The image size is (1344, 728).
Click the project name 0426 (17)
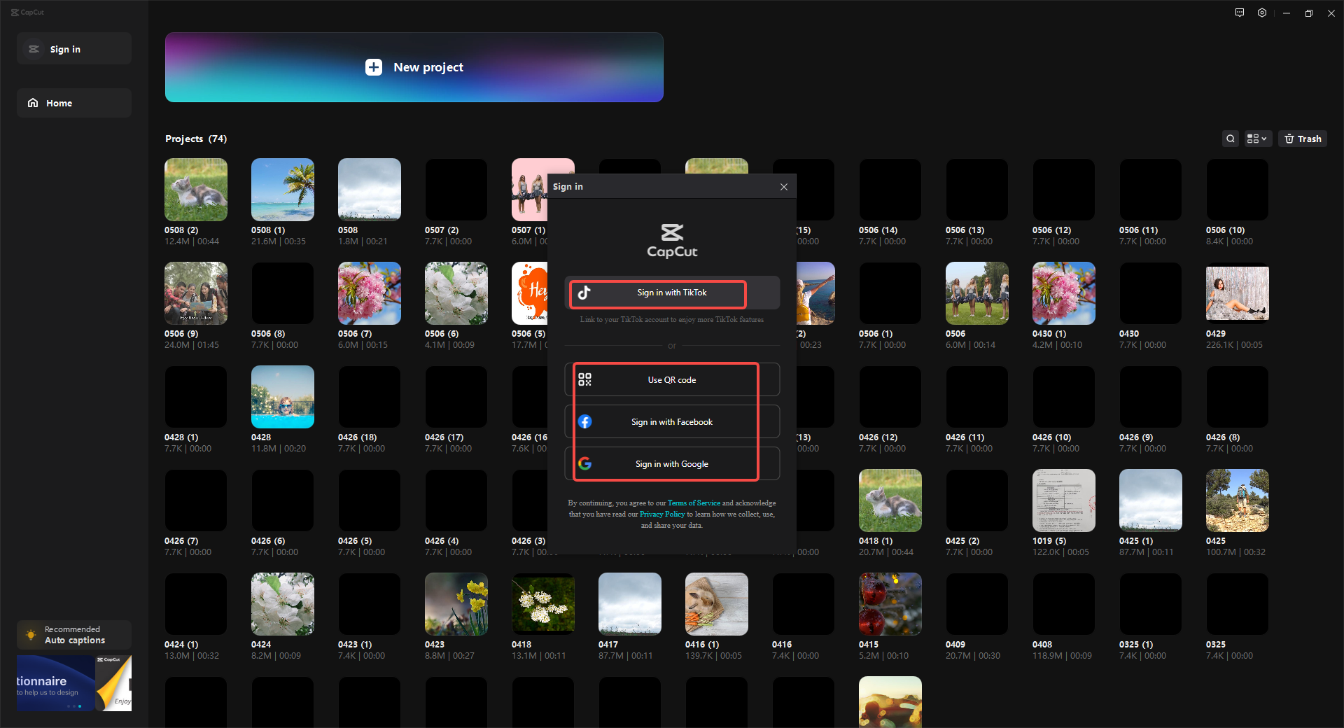[444, 437]
